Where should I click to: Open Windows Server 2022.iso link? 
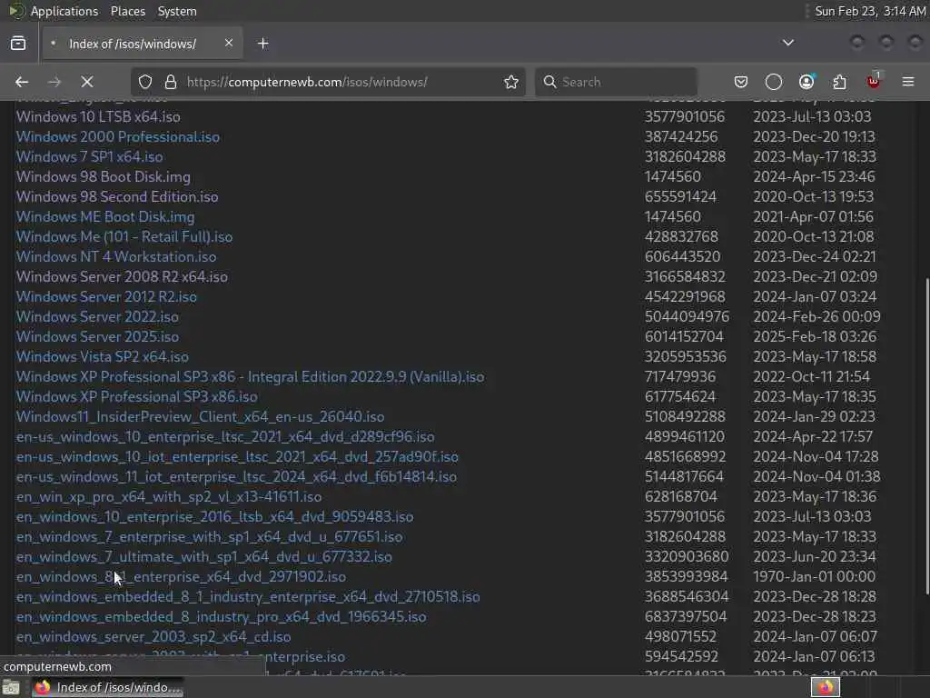pos(97,317)
